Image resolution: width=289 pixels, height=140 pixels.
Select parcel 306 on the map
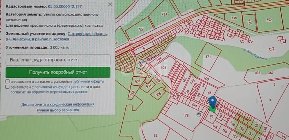point(158,94)
